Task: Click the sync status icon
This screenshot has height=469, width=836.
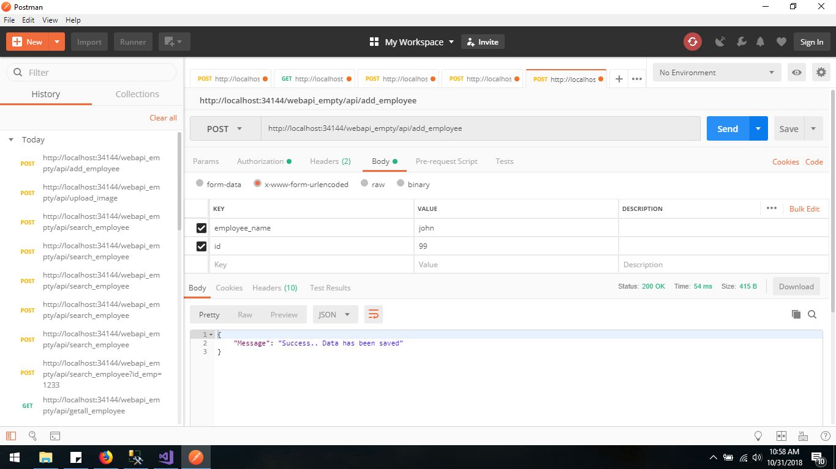Action: point(692,42)
